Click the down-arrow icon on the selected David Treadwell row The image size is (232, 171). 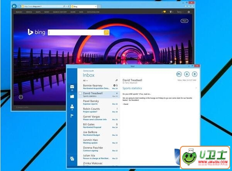pos(117,93)
